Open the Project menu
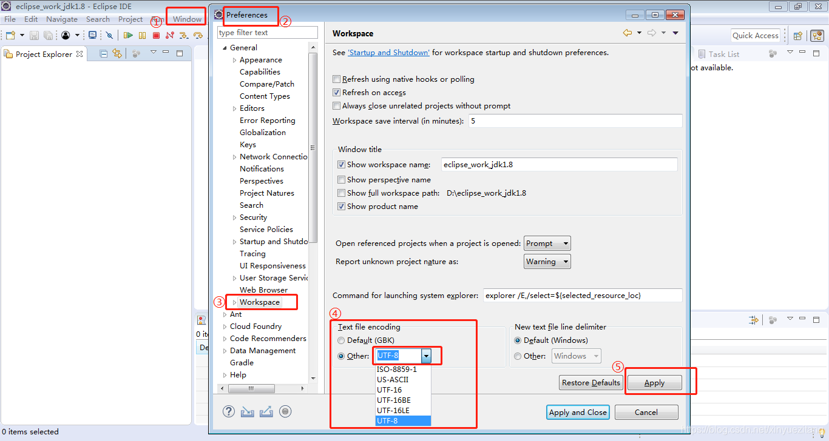The height and width of the screenshot is (441, 829). 130,19
